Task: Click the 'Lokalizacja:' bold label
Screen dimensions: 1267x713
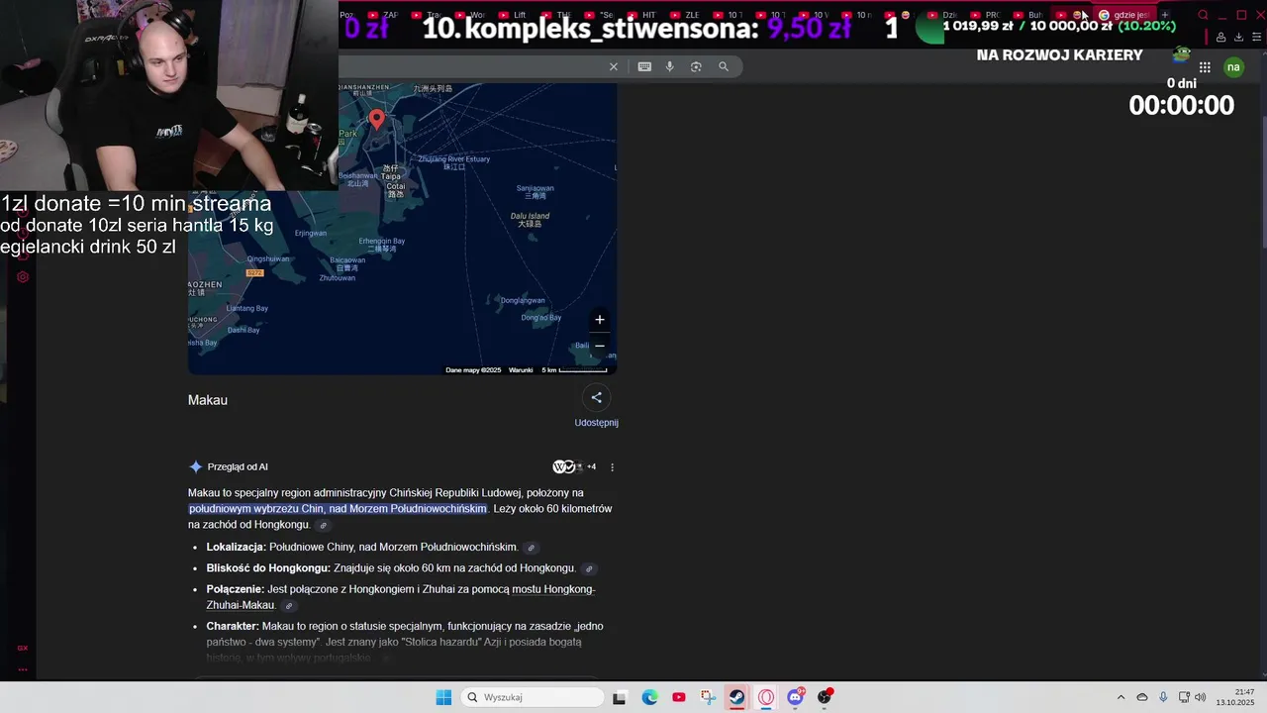Action: (x=237, y=548)
